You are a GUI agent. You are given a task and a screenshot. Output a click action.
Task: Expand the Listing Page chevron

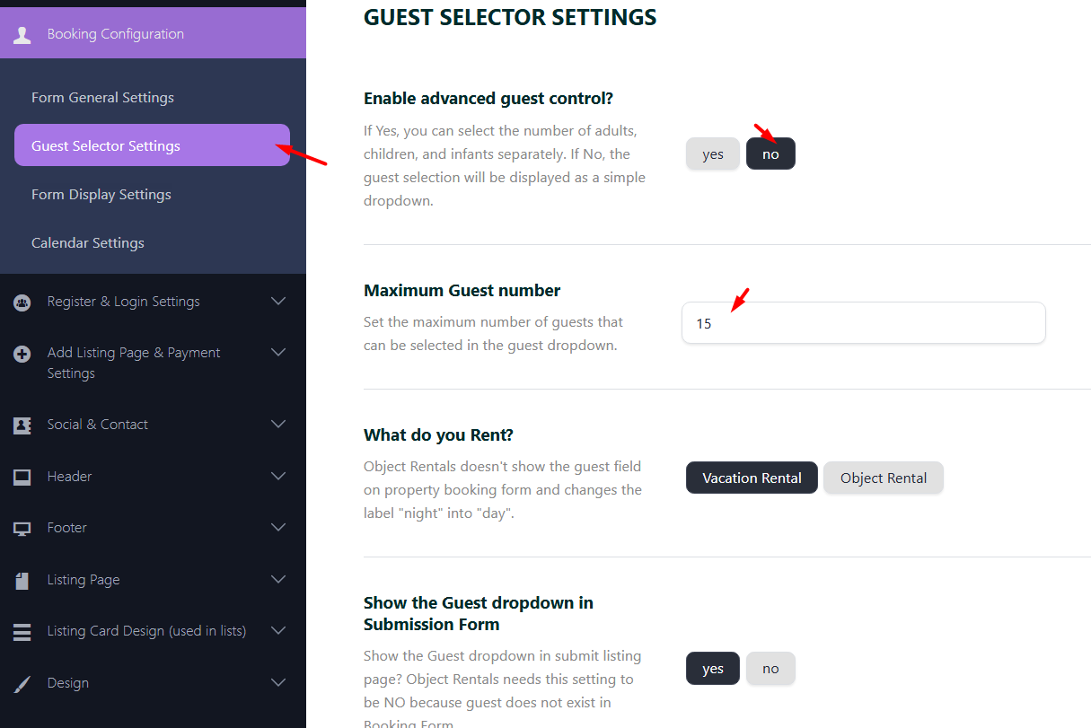tap(278, 580)
